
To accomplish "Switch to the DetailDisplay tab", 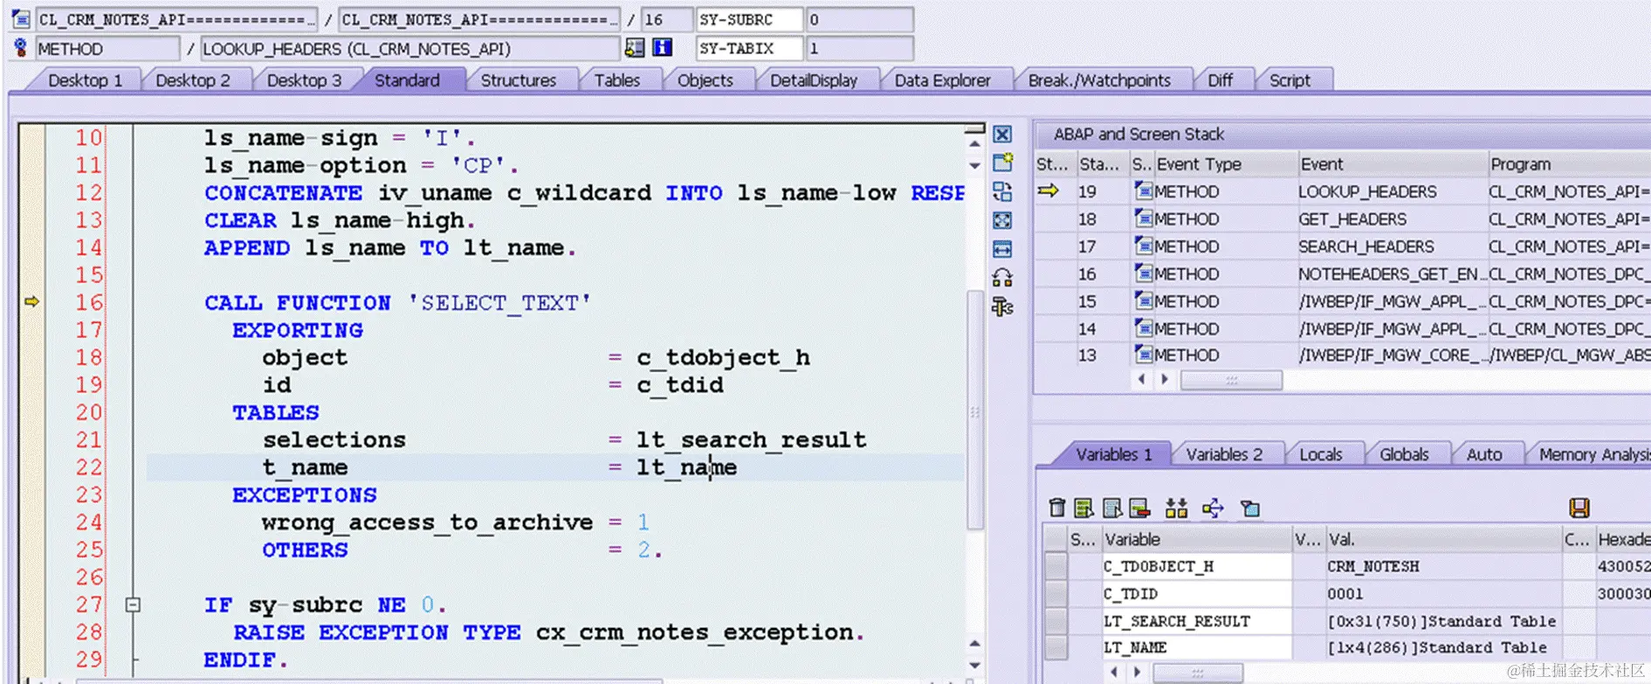I will tap(814, 80).
